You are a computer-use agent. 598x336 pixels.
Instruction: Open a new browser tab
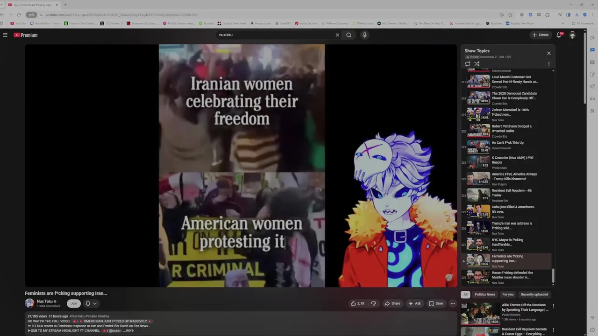[65, 5]
